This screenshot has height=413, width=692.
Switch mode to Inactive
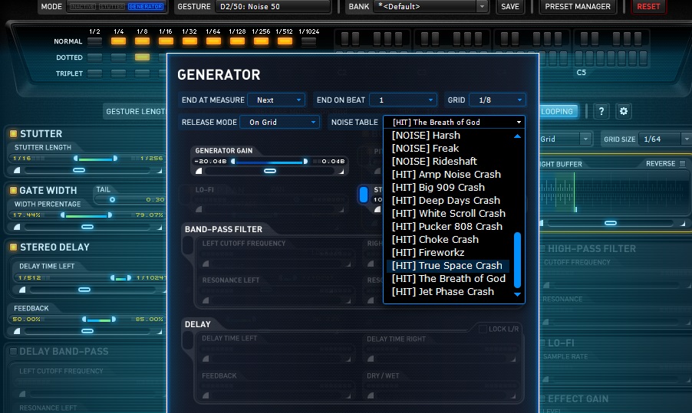tap(83, 7)
